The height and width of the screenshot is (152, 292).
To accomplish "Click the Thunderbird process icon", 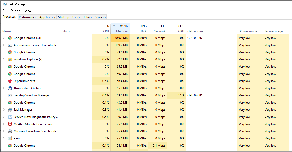I will (x=10, y=88).
